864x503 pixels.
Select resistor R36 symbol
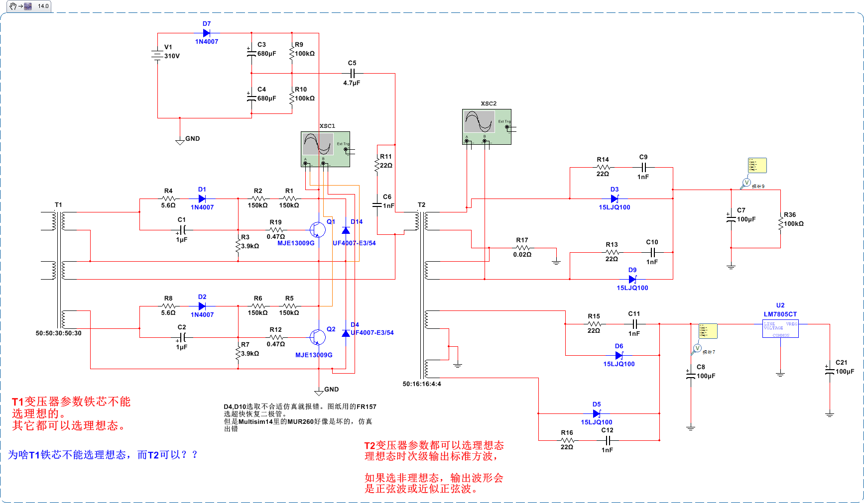(780, 223)
